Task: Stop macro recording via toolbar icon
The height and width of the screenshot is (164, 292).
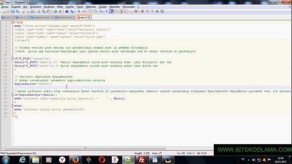Action: (x=147, y=11)
